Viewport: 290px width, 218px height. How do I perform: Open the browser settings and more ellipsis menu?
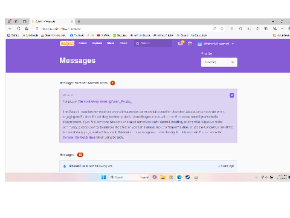[x=282, y=28]
